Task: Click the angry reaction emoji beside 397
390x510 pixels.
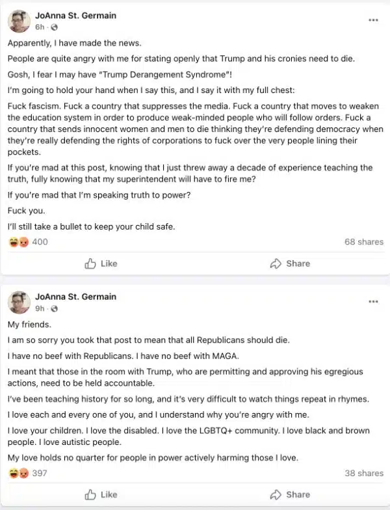Action: coord(23,474)
